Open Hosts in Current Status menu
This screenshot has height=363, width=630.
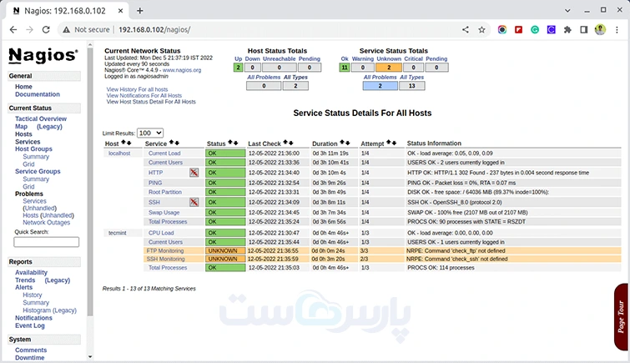[23, 134]
